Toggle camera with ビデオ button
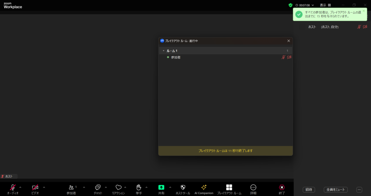 (x=35, y=187)
